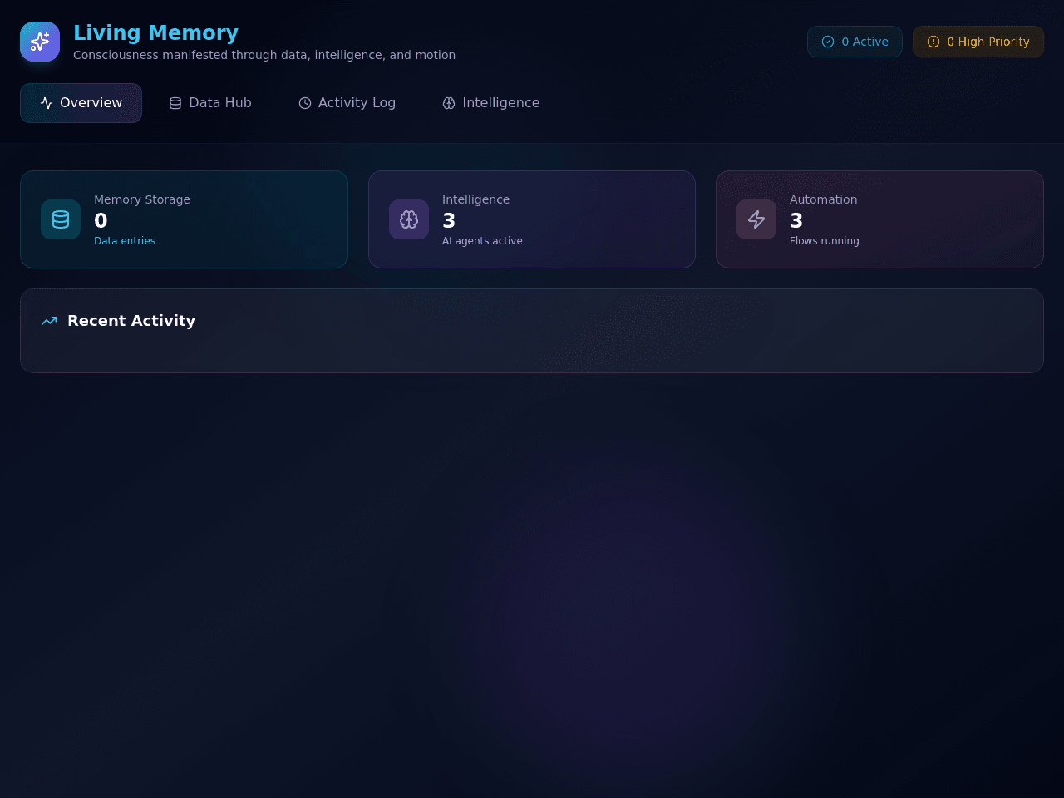Open the Data Hub tab
Screen dimensions: 1064x798
210,103
